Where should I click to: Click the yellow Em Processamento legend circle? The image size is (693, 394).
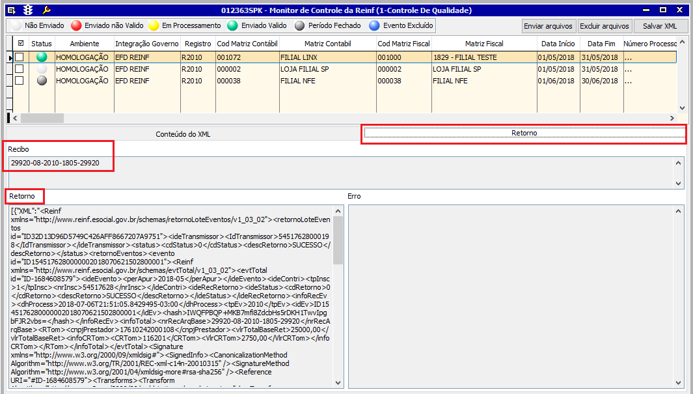pyautogui.click(x=154, y=25)
